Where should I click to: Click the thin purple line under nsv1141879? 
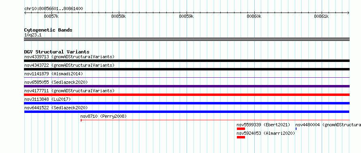point(187,78)
